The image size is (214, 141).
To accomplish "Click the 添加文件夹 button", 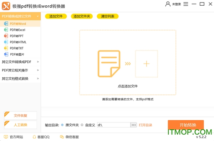I will pyautogui.click(x=82, y=16).
